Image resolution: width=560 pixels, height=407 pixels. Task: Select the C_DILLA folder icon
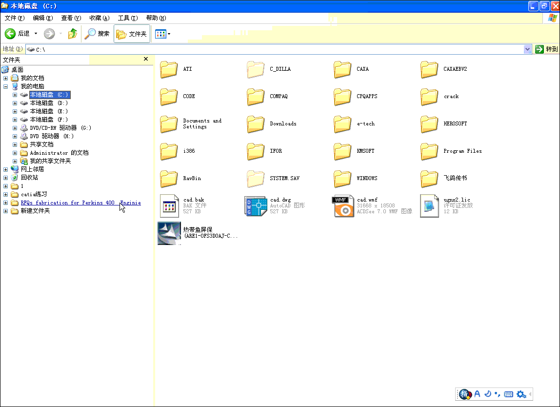point(255,69)
